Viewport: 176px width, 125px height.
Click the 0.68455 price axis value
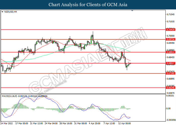[171, 57]
